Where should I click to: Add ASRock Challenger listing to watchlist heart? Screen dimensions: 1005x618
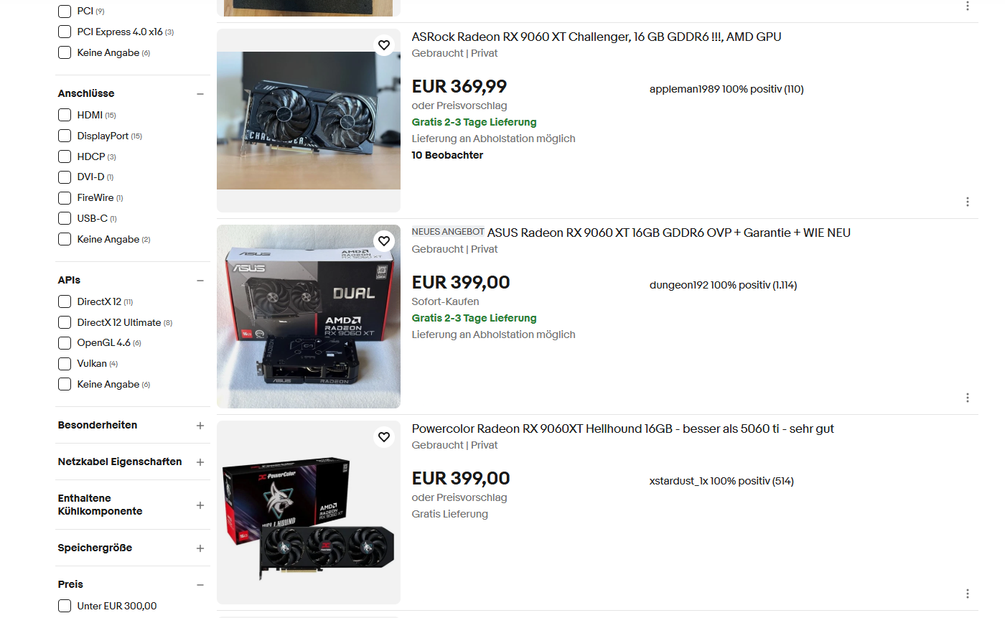[x=384, y=45]
